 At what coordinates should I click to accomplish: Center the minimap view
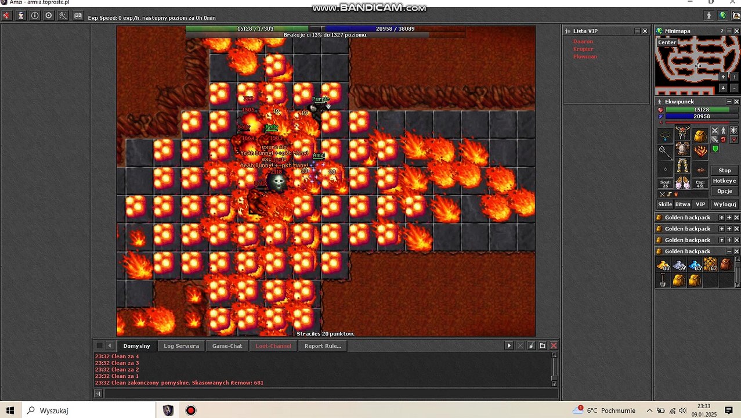pyautogui.click(x=667, y=42)
